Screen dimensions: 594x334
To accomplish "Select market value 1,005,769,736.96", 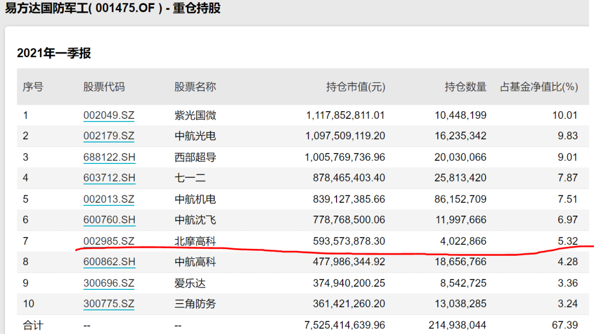I will click(x=345, y=157).
